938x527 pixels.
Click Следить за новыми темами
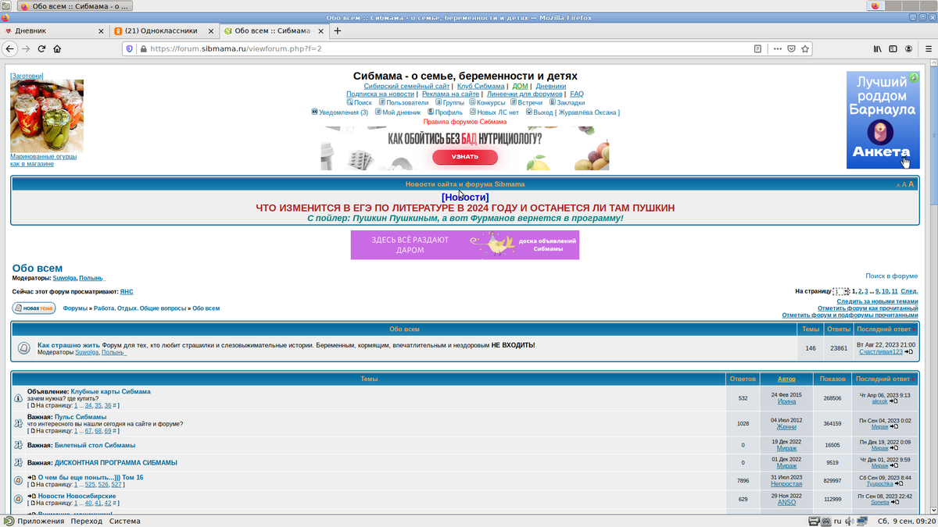coord(877,301)
